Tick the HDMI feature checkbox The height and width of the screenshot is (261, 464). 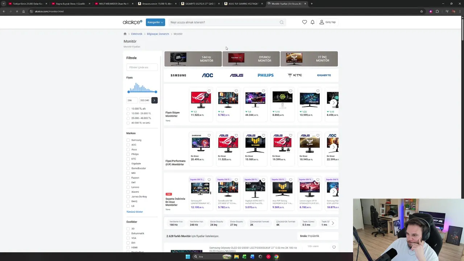[x=128, y=248]
